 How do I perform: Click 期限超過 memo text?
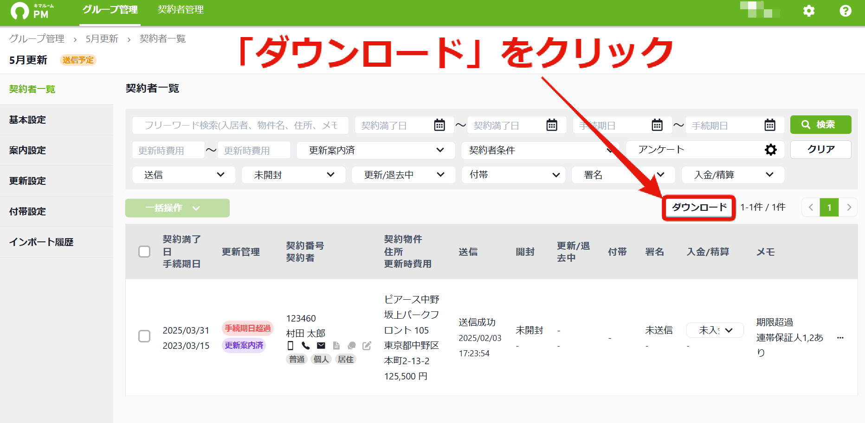tap(775, 322)
